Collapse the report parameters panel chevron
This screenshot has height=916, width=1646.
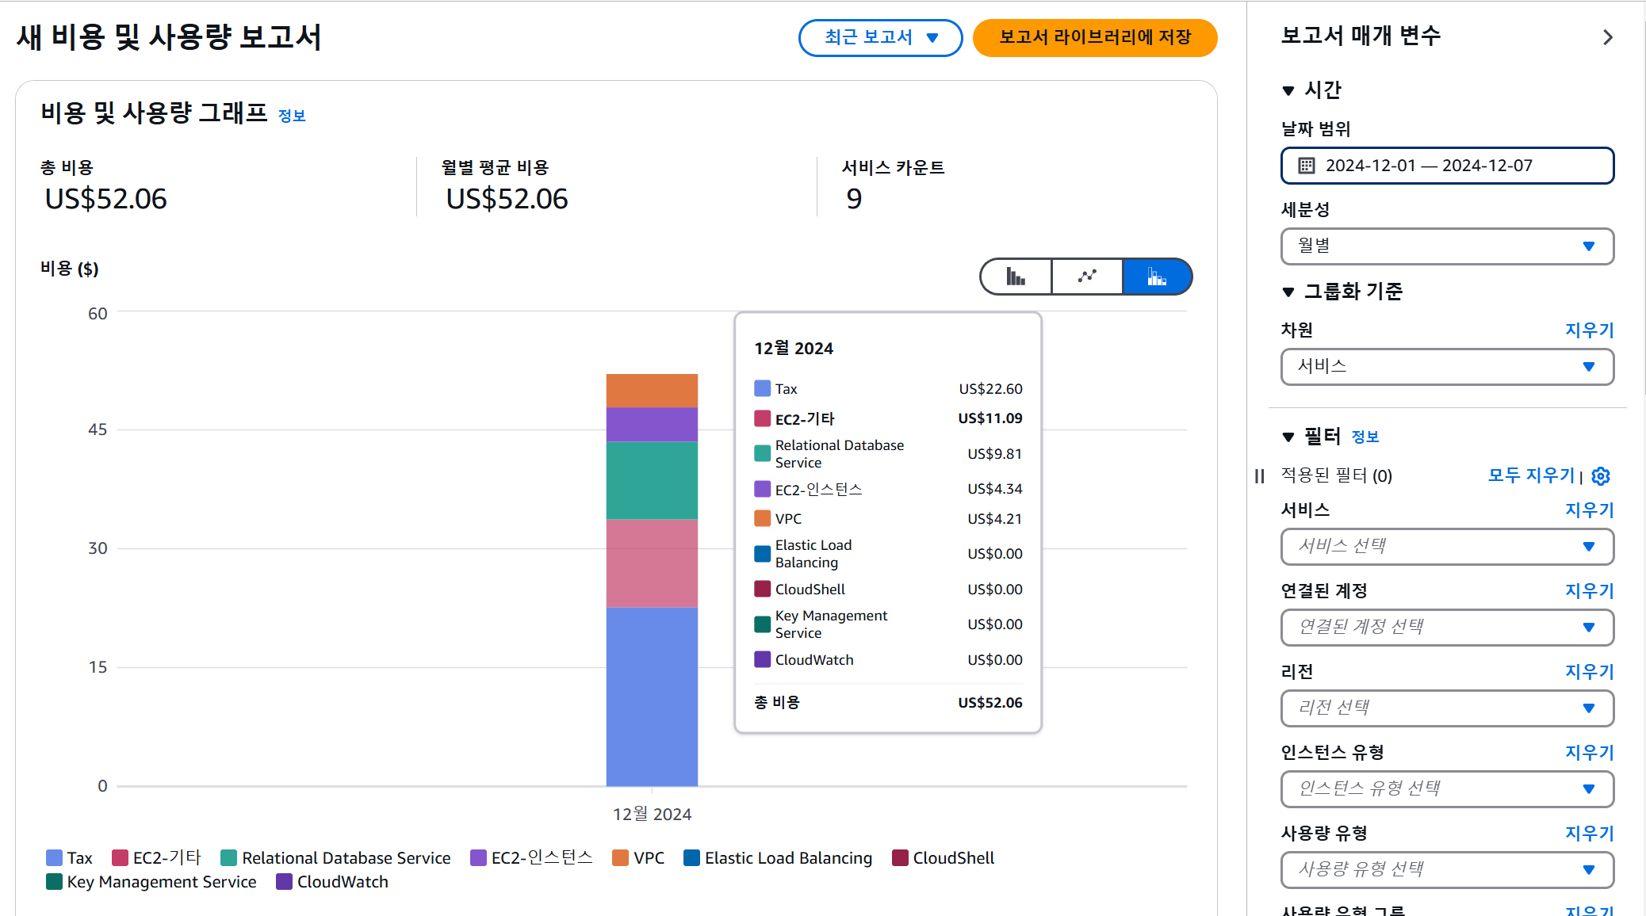coord(1607,37)
